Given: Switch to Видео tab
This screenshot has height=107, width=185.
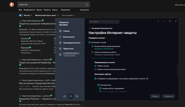Looking at the screenshot, I should (39, 10).
